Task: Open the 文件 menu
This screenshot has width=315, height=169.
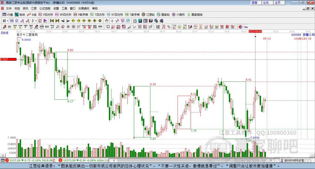Action: 9,8
